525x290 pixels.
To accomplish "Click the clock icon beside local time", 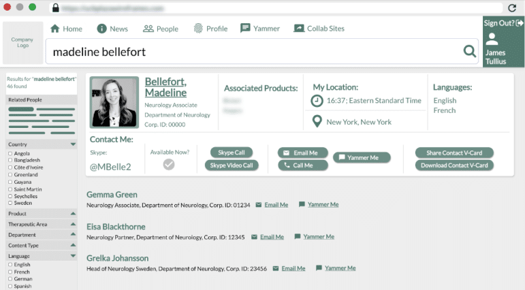I will 317,101.
